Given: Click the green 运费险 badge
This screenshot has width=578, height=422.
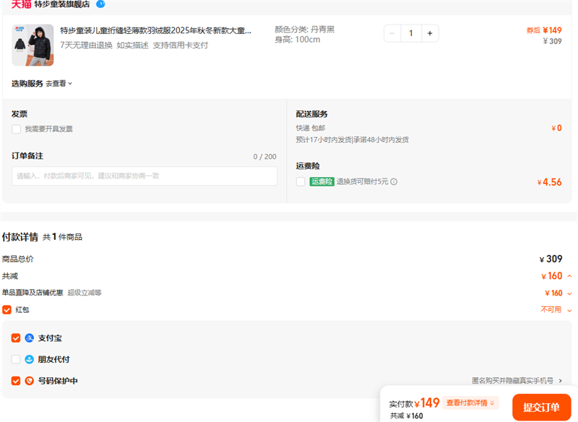Looking at the screenshot, I should pos(322,182).
